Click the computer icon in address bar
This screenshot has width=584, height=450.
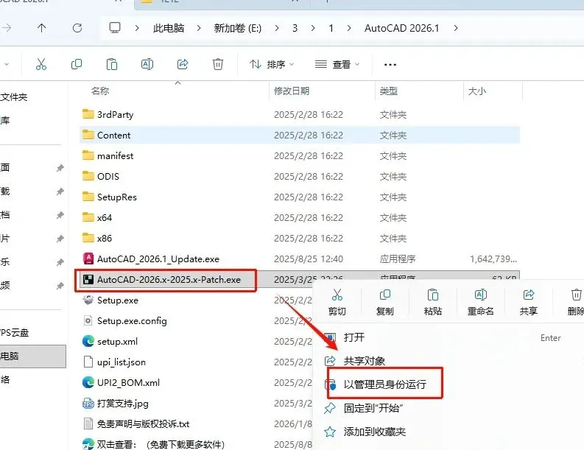pos(115,28)
